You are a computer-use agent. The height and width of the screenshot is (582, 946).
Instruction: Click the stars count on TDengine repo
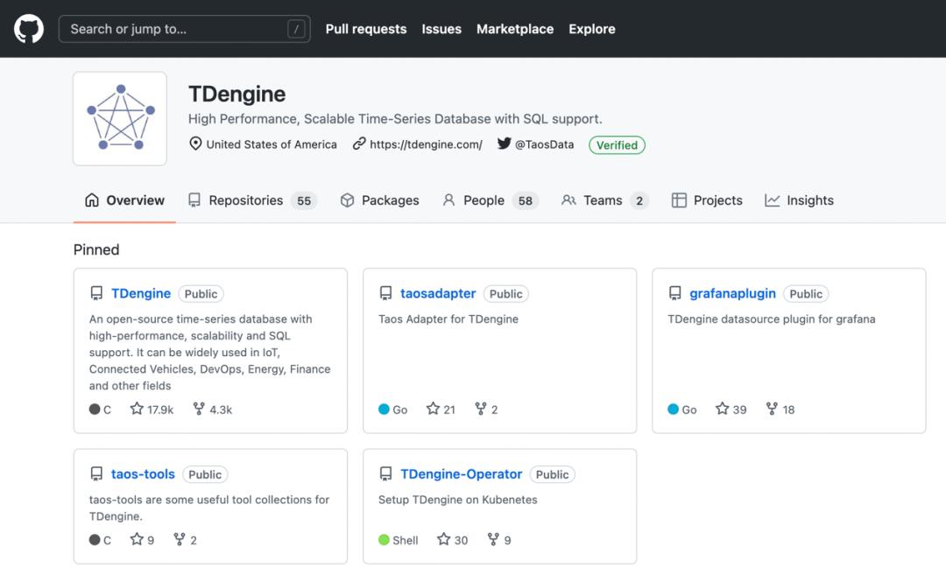[x=152, y=410]
